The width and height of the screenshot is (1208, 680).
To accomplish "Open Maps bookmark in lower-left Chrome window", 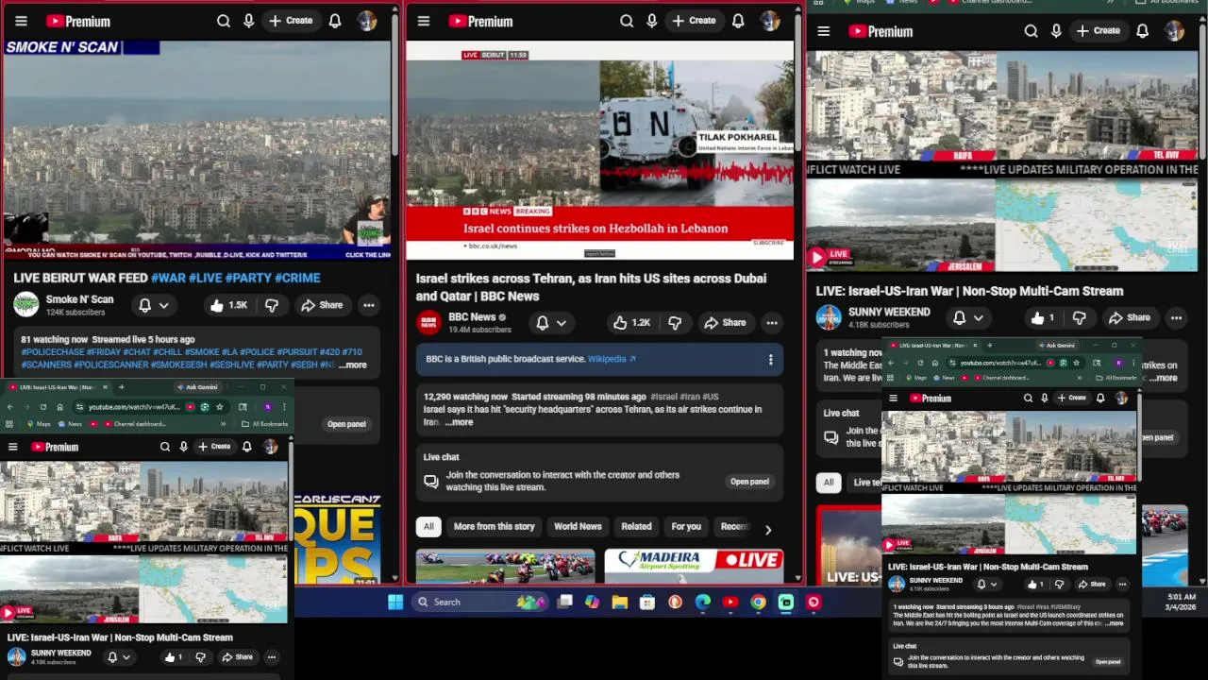I will click(38, 424).
